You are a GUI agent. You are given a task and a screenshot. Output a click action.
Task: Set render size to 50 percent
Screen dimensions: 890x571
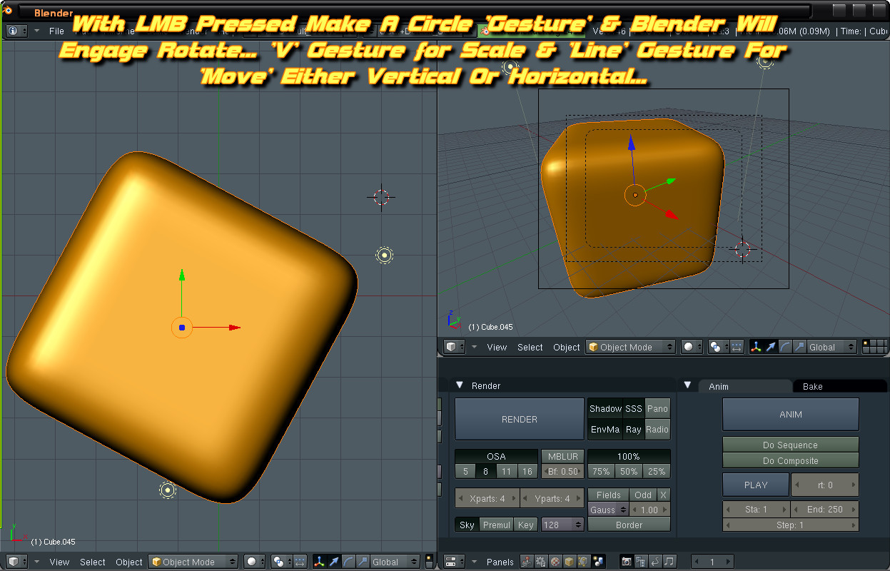point(629,471)
